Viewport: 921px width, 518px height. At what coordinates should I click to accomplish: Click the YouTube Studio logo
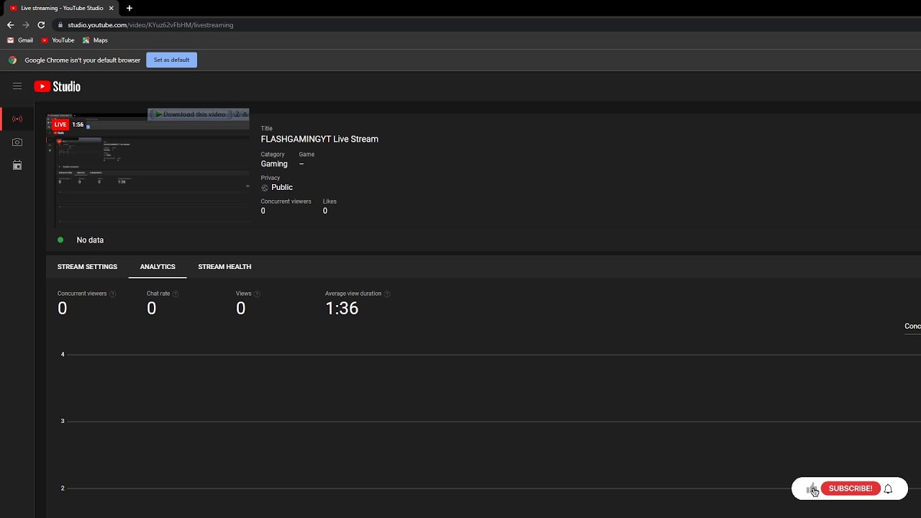coord(57,86)
